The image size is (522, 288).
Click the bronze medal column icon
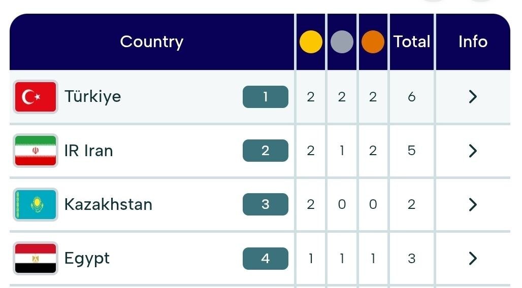pyautogui.click(x=373, y=42)
